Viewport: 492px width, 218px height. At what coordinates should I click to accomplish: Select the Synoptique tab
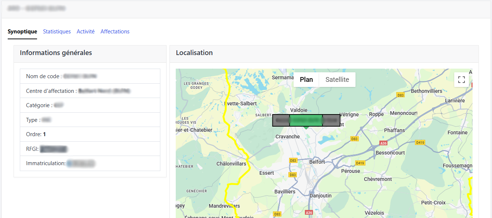coord(22,32)
